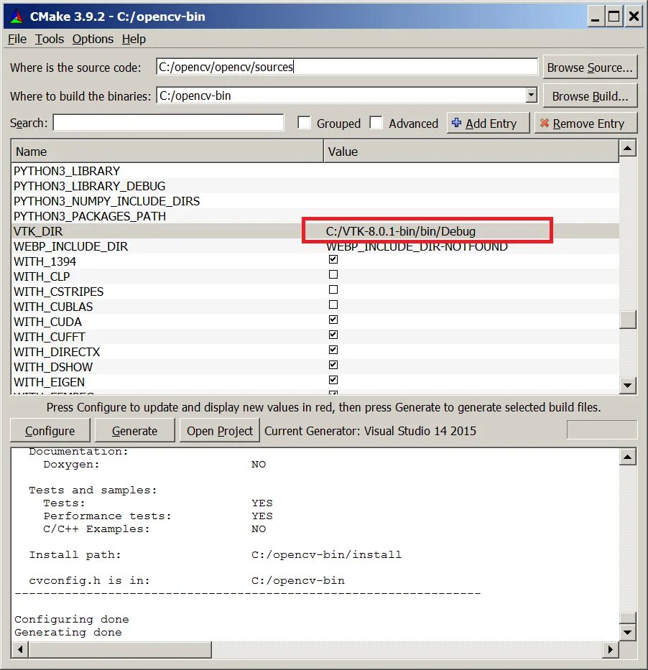This screenshot has width=648, height=670.
Task: Click the Add Entry button label
Action: click(491, 124)
